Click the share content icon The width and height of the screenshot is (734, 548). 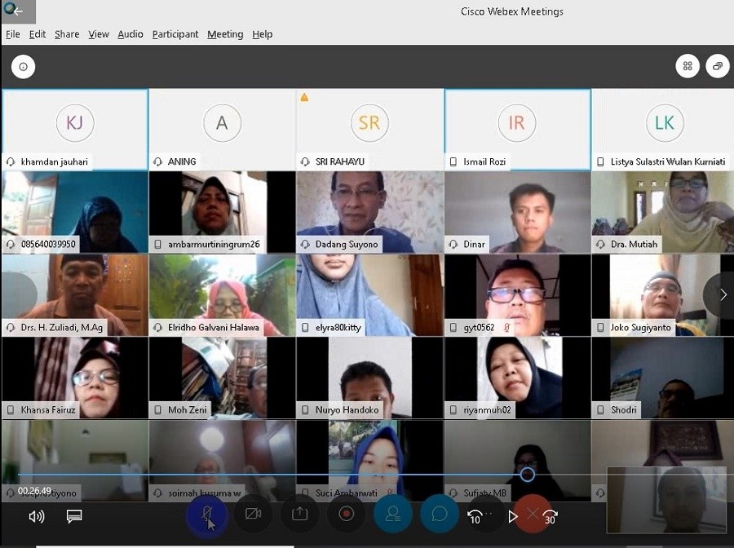point(299,513)
